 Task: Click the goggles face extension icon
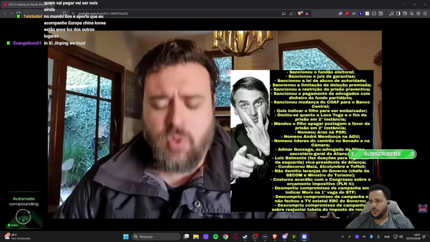pyautogui.click(x=354, y=13)
